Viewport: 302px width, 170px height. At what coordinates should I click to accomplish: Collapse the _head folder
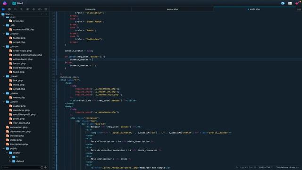click(x=4, y=76)
